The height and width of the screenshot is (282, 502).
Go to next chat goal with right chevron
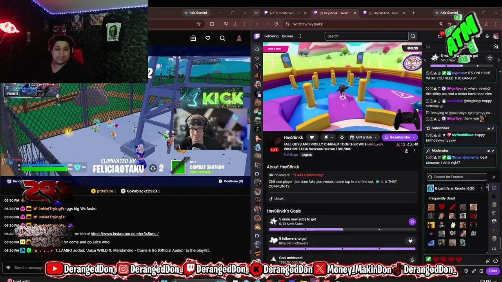pyautogui.click(x=498, y=60)
